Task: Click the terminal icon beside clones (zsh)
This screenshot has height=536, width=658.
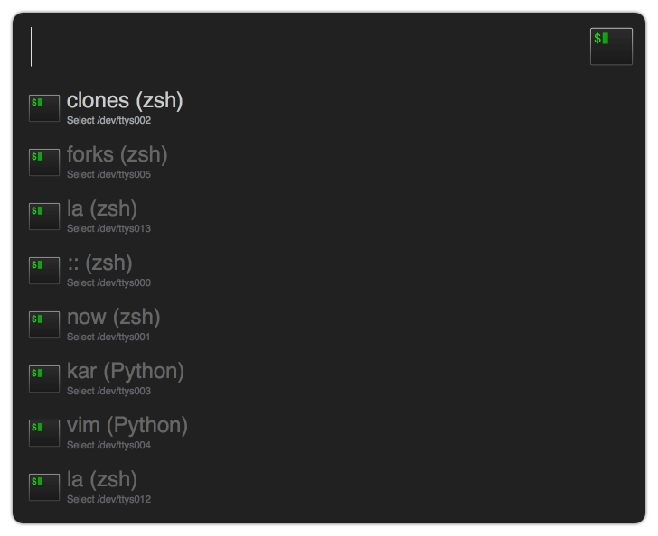Action: [44, 108]
